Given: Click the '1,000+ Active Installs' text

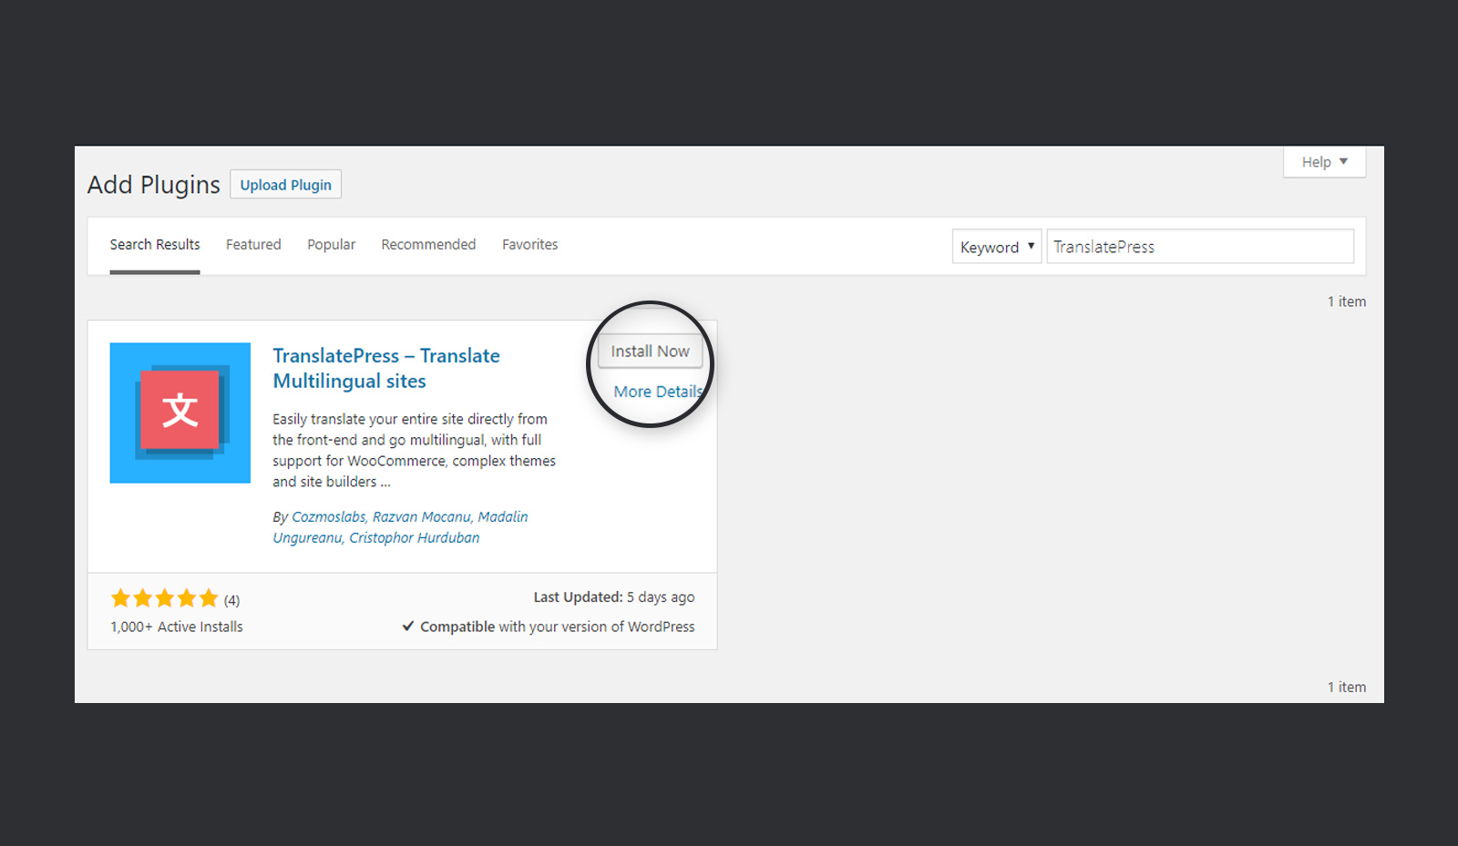Looking at the screenshot, I should point(177,627).
